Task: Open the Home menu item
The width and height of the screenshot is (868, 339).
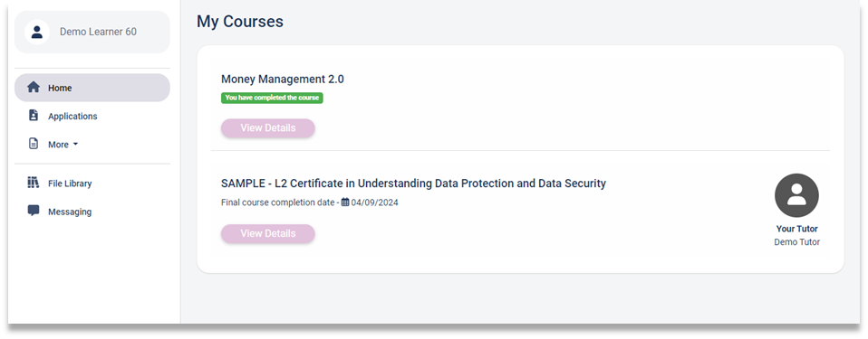Action: [x=92, y=88]
